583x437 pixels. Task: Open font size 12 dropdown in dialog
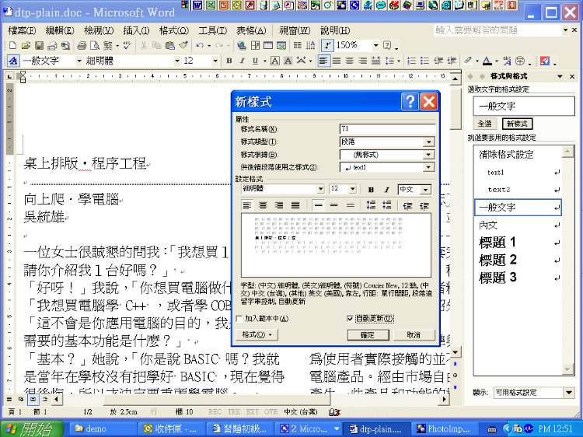coord(352,189)
